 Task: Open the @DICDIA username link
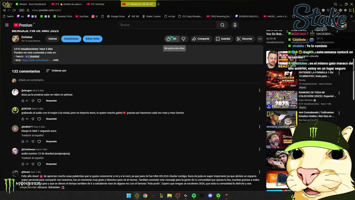point(26,109)
